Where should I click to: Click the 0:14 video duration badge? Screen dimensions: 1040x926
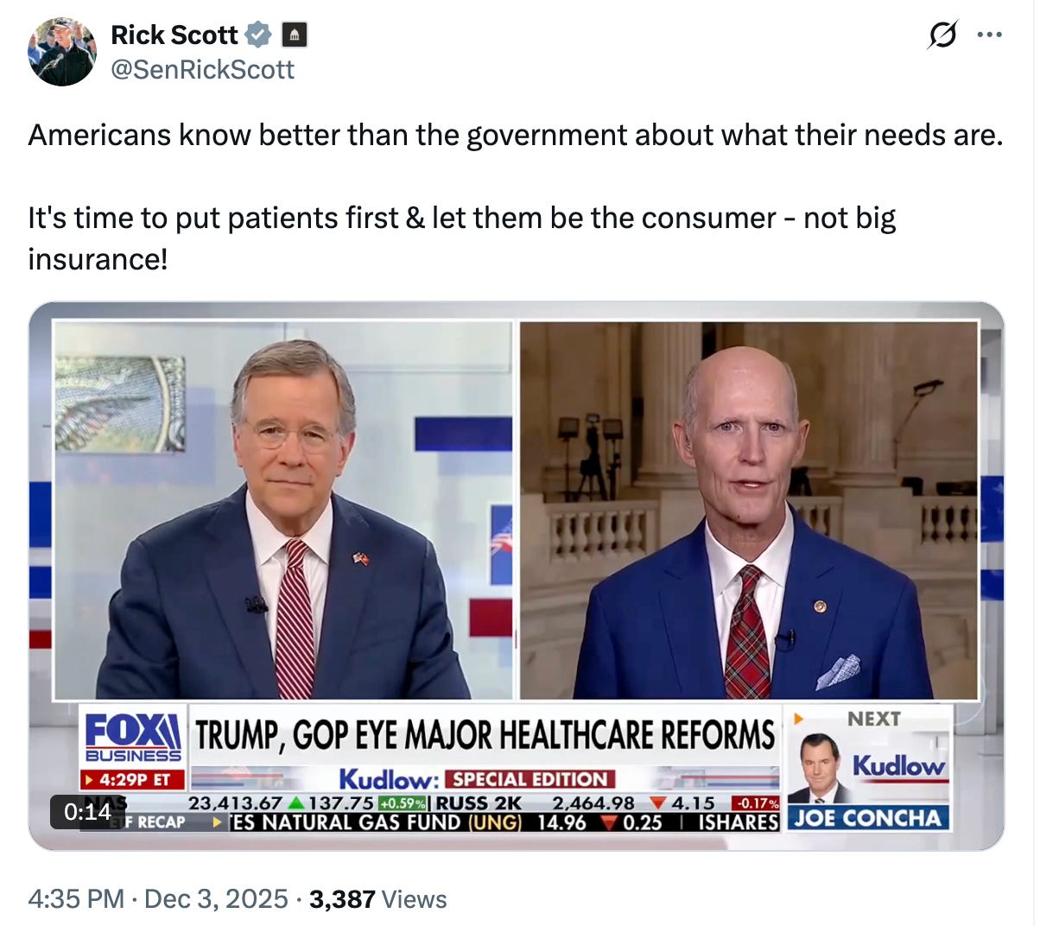tap(87, 811)
